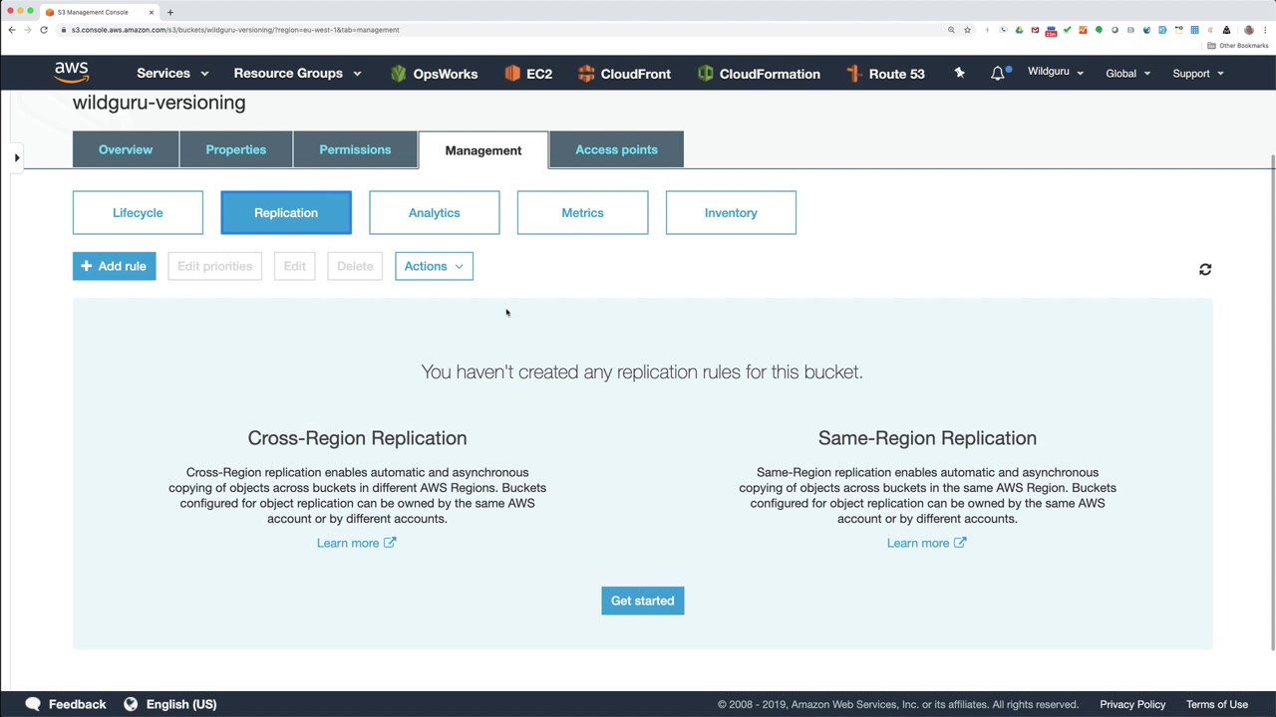Click the Add rule button

coord(115,266)
